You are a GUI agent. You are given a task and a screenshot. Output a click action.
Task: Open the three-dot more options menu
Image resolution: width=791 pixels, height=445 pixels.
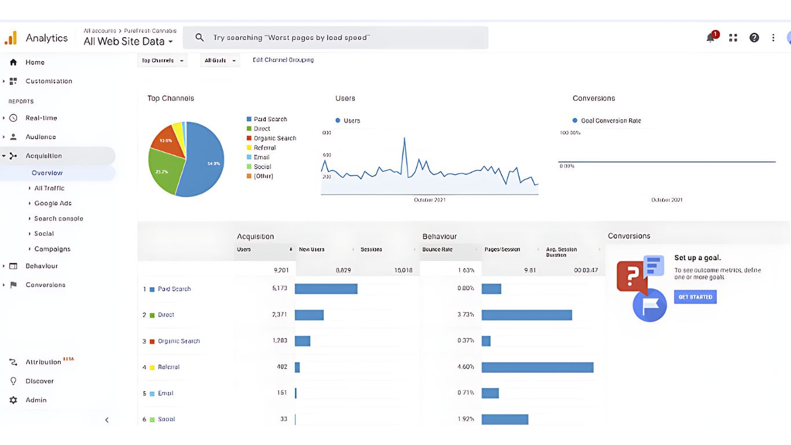point(773,38)
